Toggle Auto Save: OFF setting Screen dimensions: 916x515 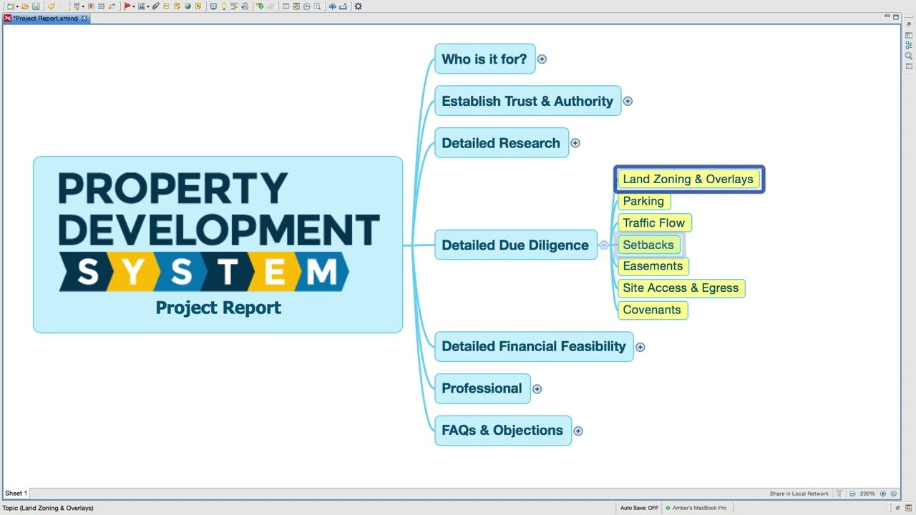point(639,508)
